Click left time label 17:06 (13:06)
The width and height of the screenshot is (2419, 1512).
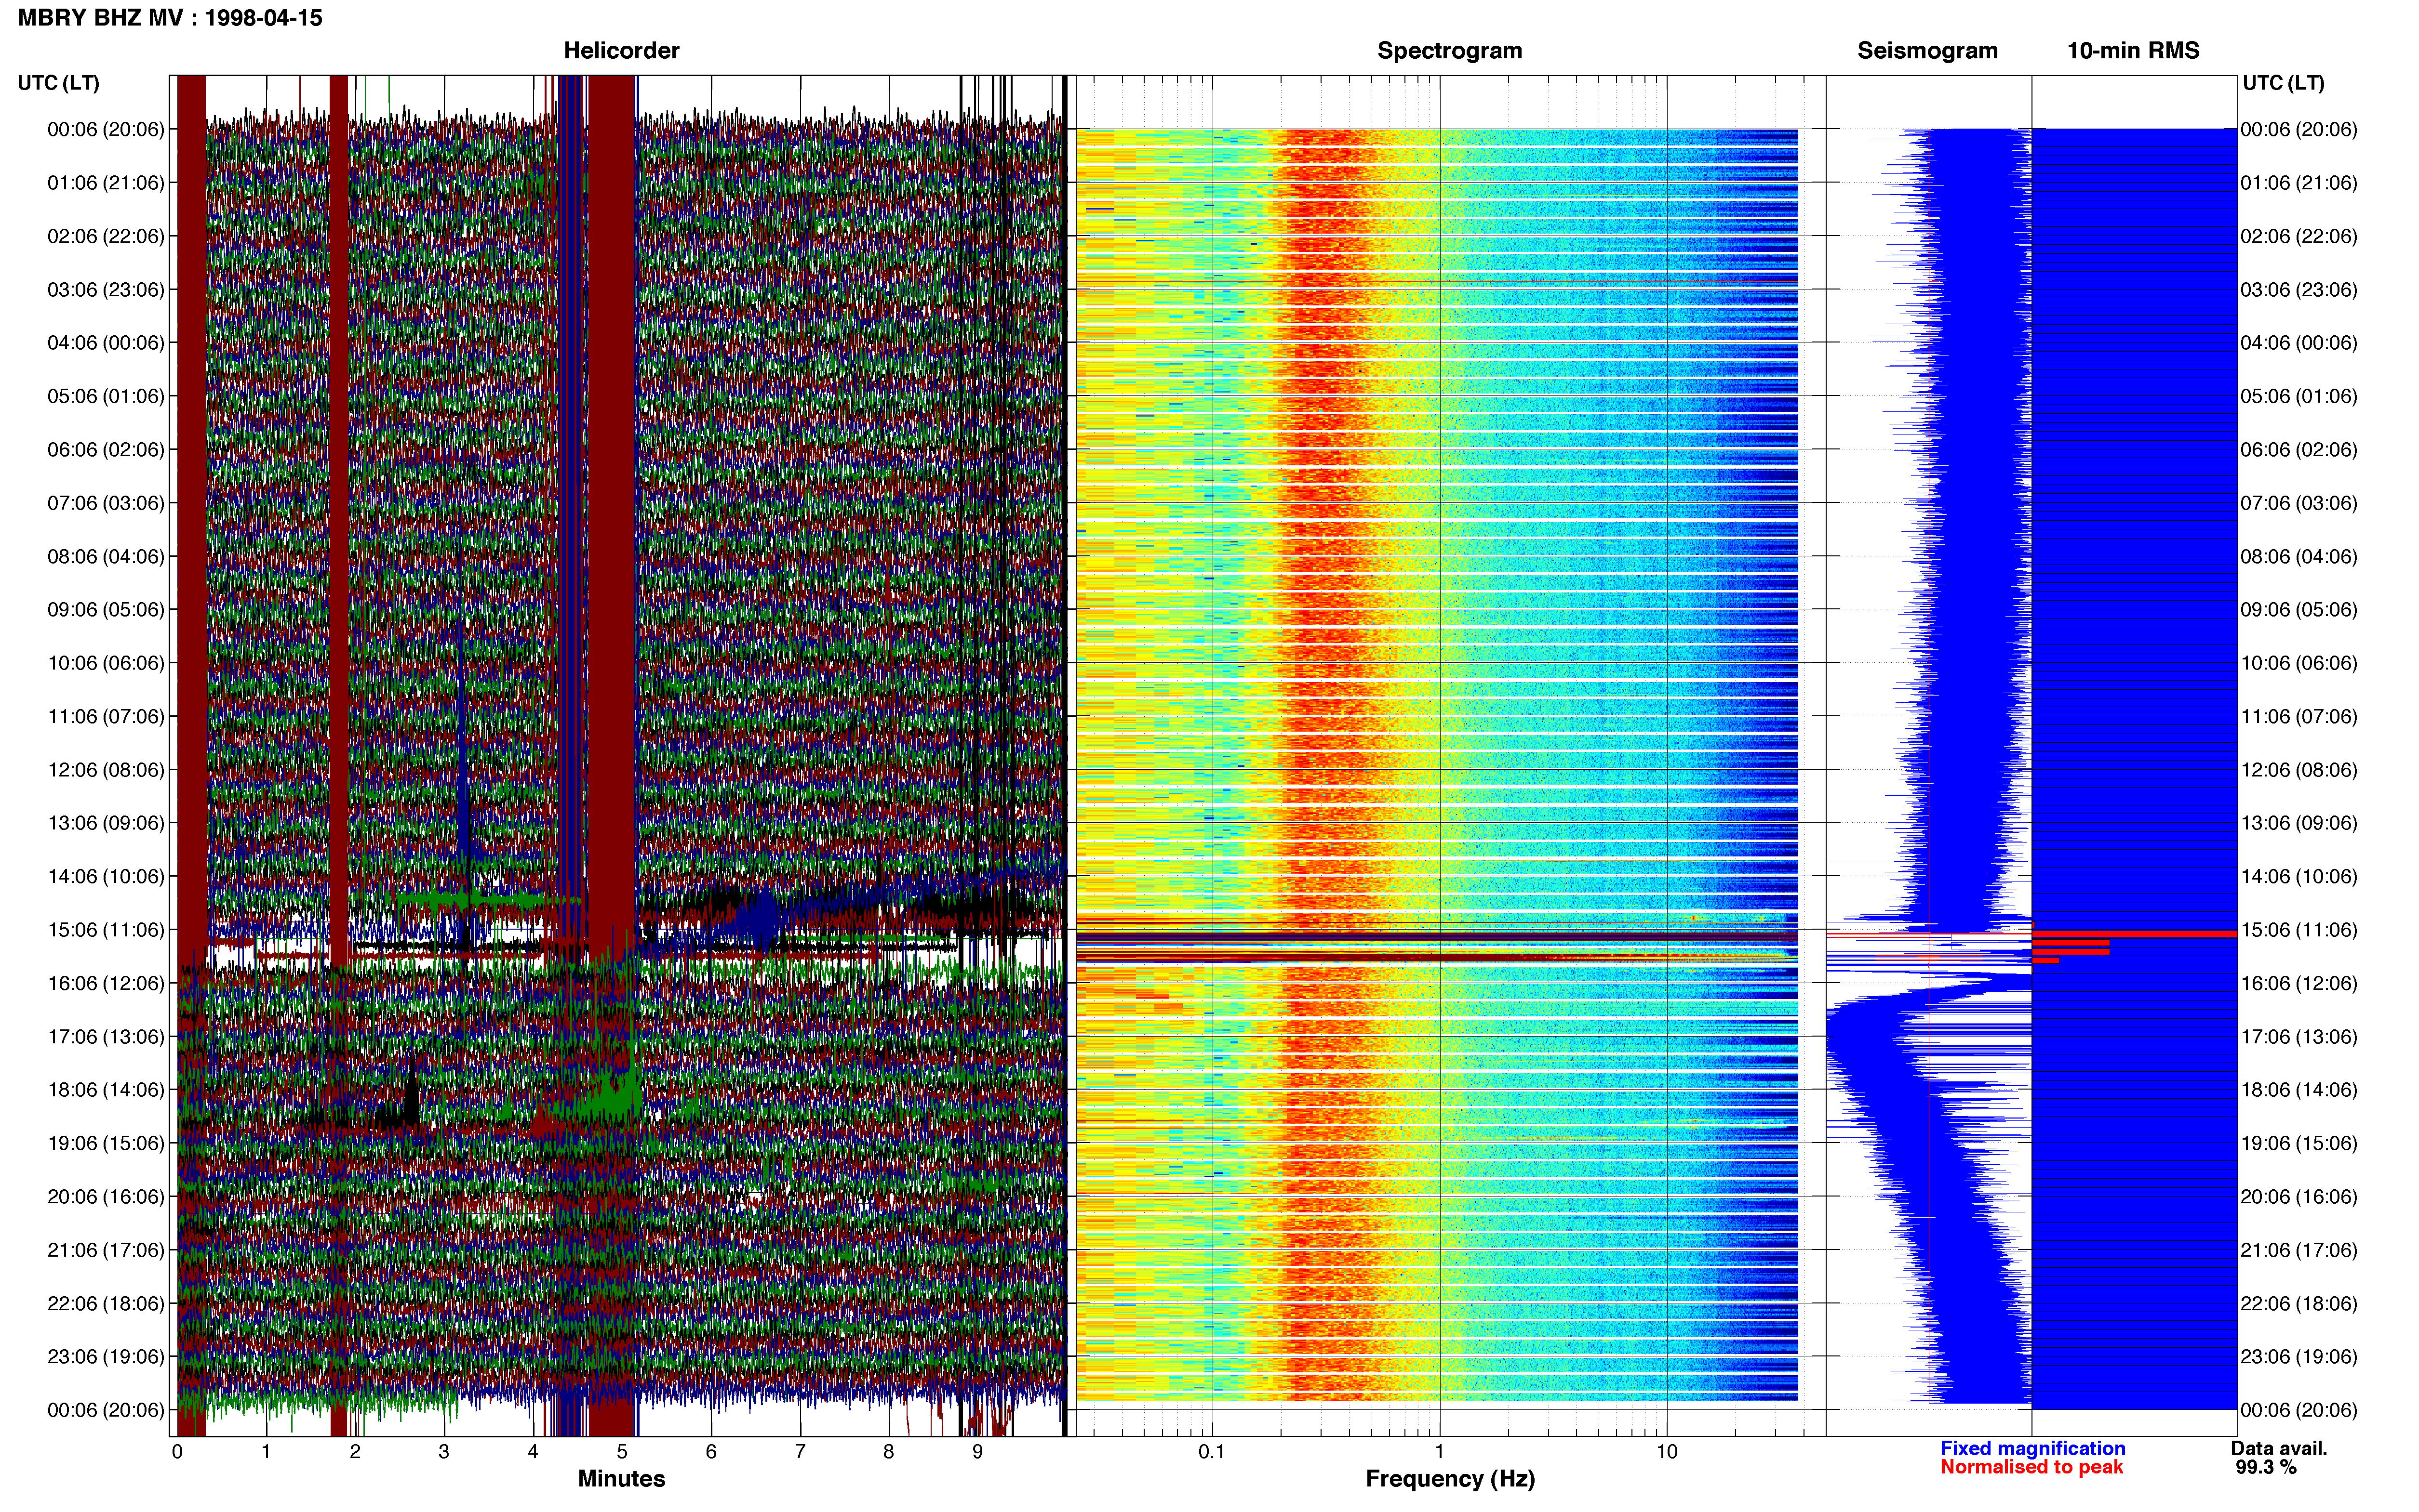click(106, 1037)
